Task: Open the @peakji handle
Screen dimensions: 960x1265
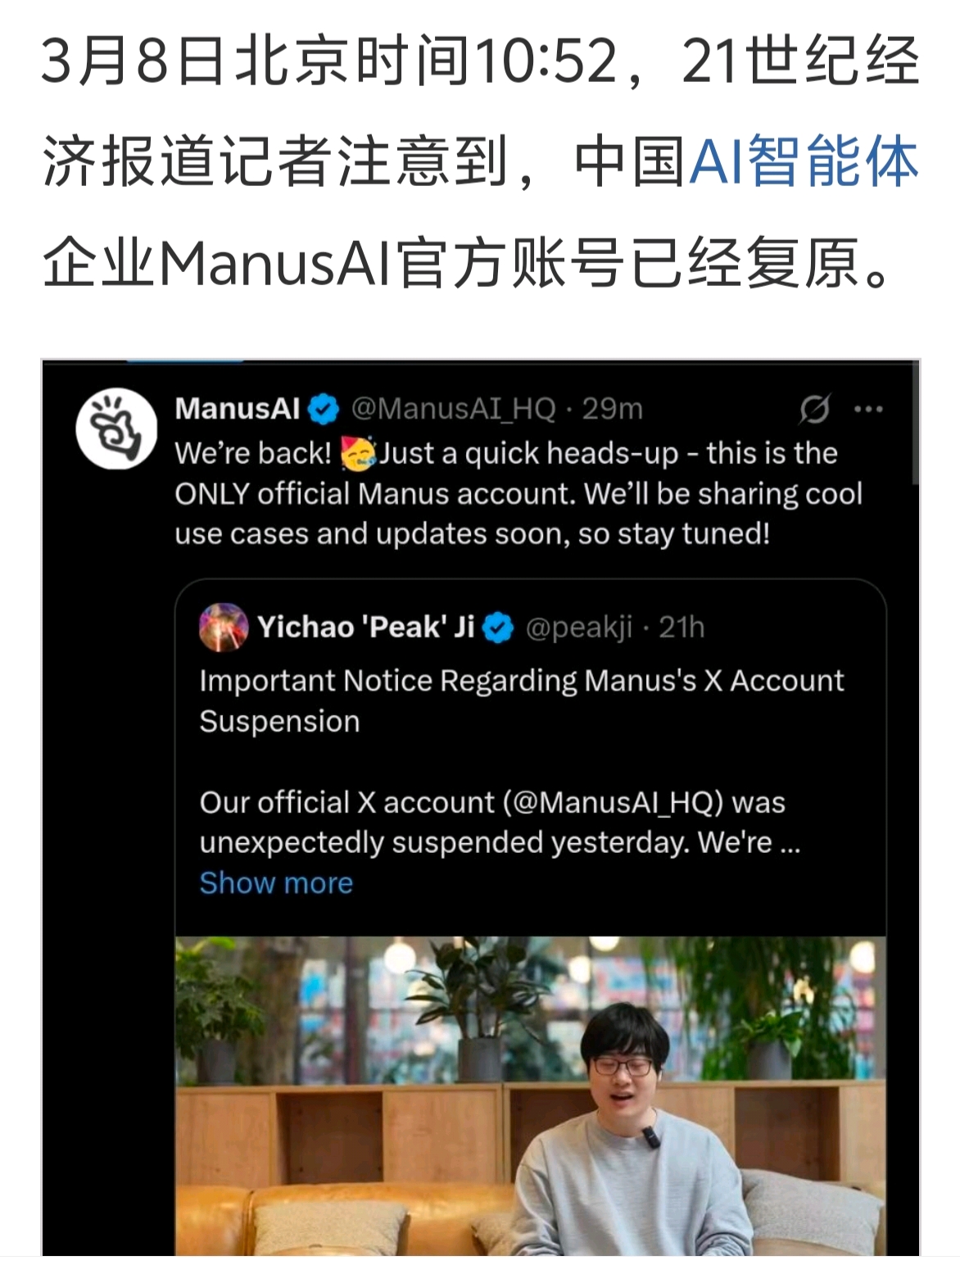Action: (x=579, y=628)
